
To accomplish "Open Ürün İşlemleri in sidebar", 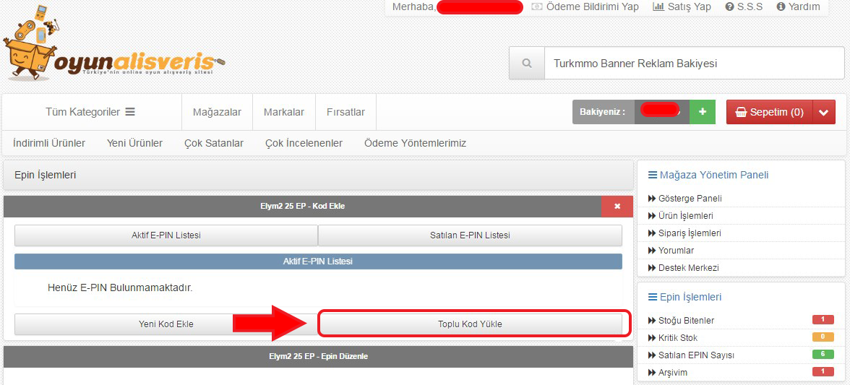I will coord(680,216).
